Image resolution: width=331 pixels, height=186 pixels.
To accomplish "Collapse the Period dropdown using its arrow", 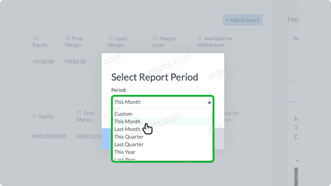I will pyautogui.click(x=210, y=102).
